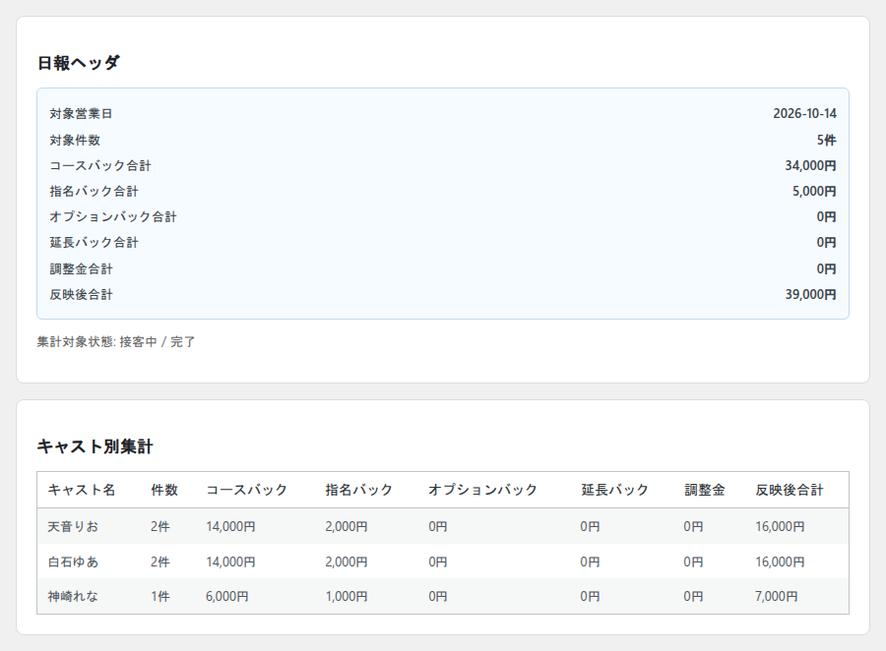This screenshot has height=651, width=886.
Task: Select the 反映後合計 label in header
Action: 81,294
